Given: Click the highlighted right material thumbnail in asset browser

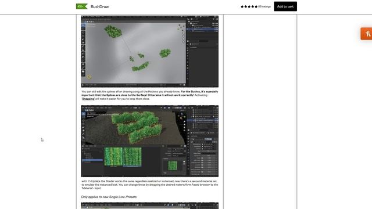Looking at the screenshot, I should click(133, 157).
